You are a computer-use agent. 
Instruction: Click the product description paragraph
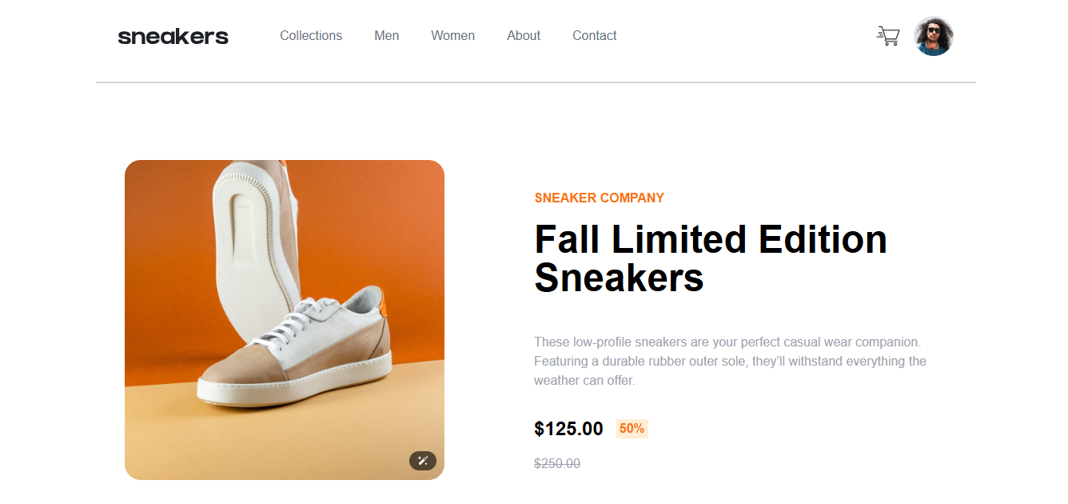pyautogui.click(x=729, y=361)
